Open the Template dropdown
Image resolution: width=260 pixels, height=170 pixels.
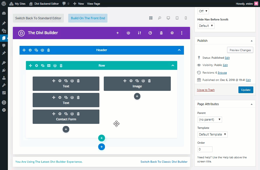point(212,134)
